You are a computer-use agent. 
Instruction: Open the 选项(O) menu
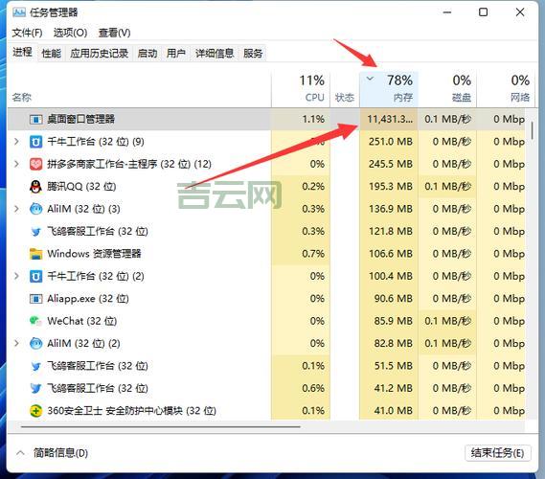tap(70, 33)
